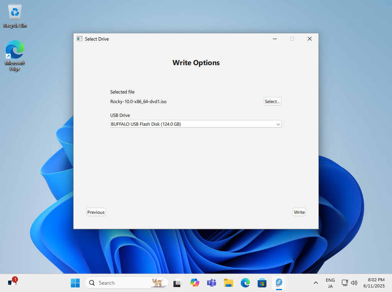Show hidden system tray icons
This screenshot has height=292, width=392.
point(316,283)
